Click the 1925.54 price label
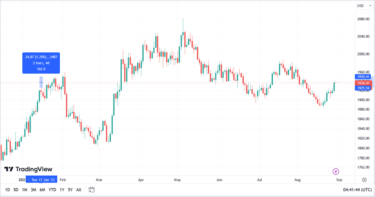 tap(364, 88)
